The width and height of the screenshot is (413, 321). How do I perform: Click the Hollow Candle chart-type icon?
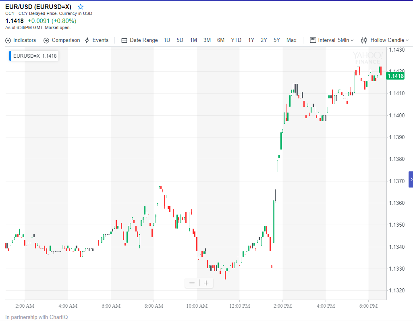364,40
